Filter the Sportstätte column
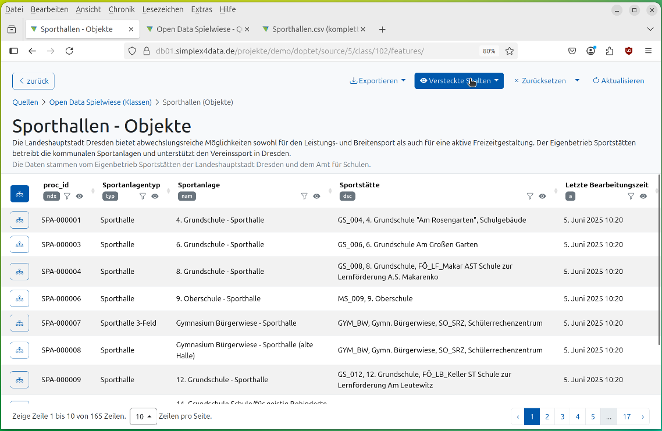 point(531,196)
